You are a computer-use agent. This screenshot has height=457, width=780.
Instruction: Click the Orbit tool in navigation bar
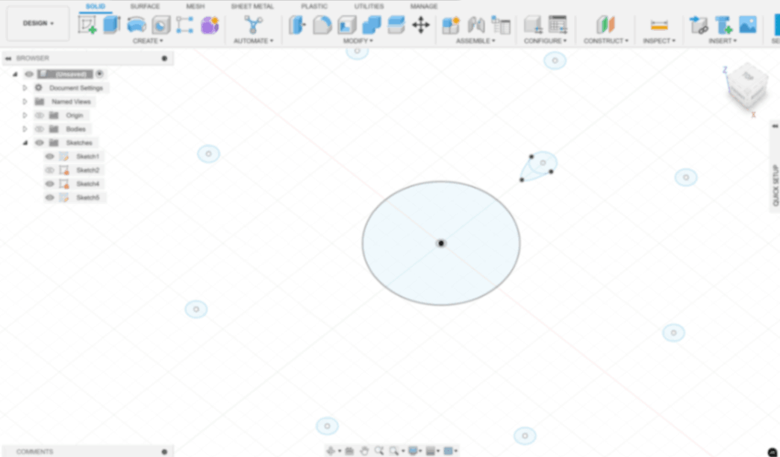point(331,450)
